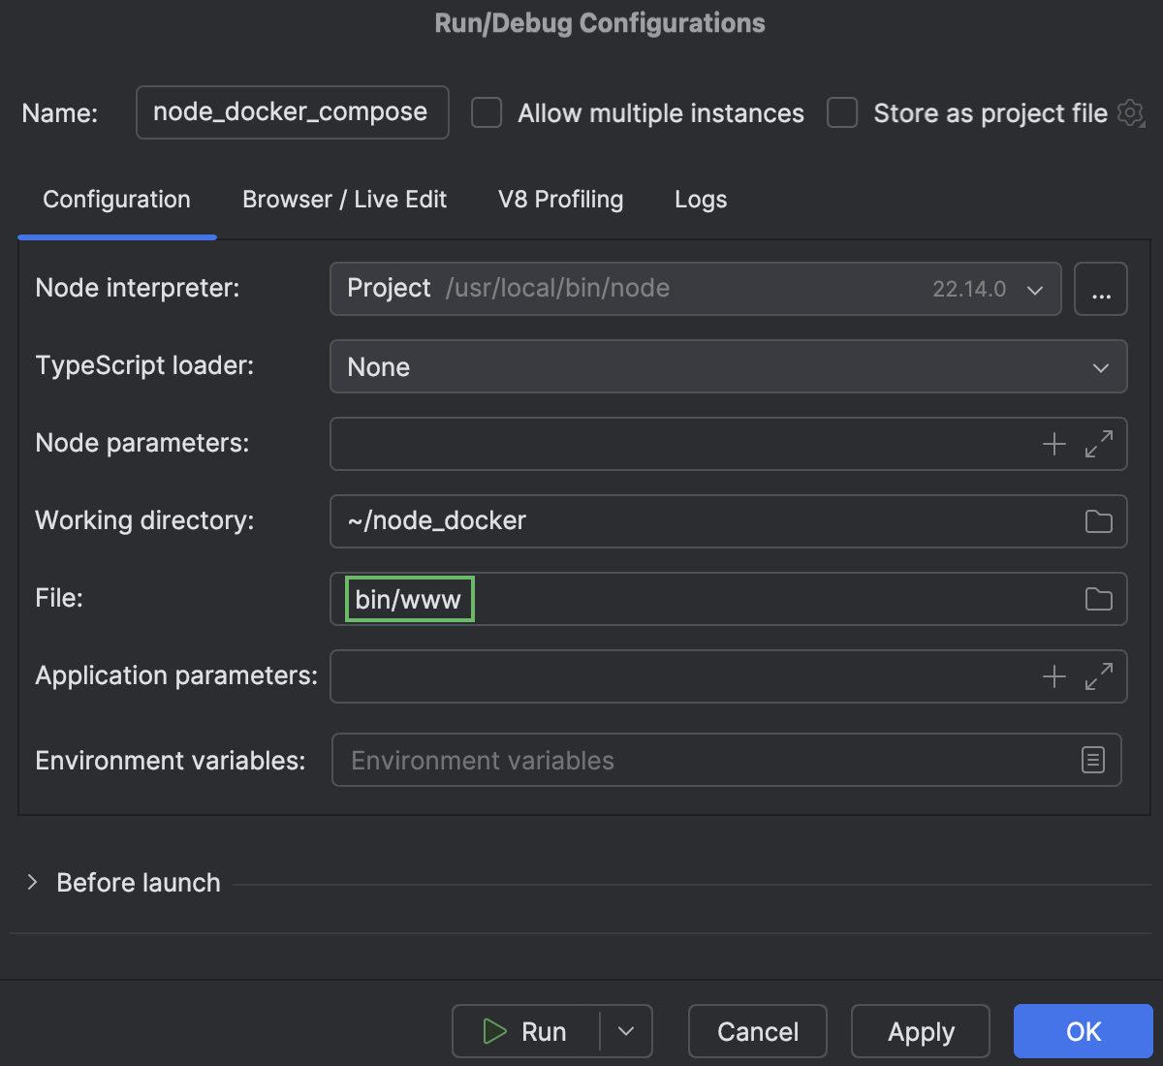Click the settings gear beside Store as project file
This screenshot has height=1066, width=1163.
pyautogui.click(x=1130, y=113)
